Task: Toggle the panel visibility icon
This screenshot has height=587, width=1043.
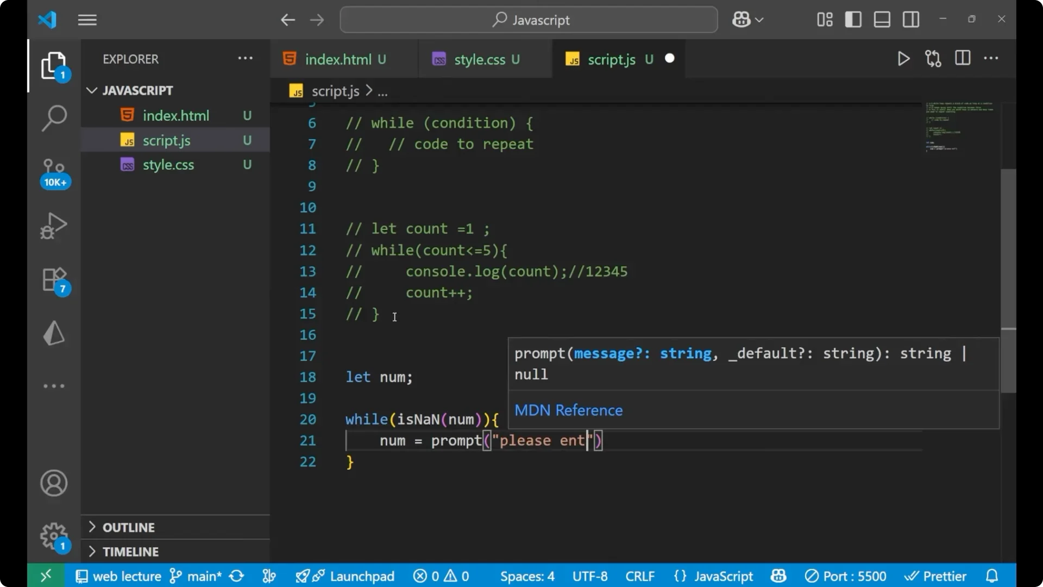Action: coord(882,19)
